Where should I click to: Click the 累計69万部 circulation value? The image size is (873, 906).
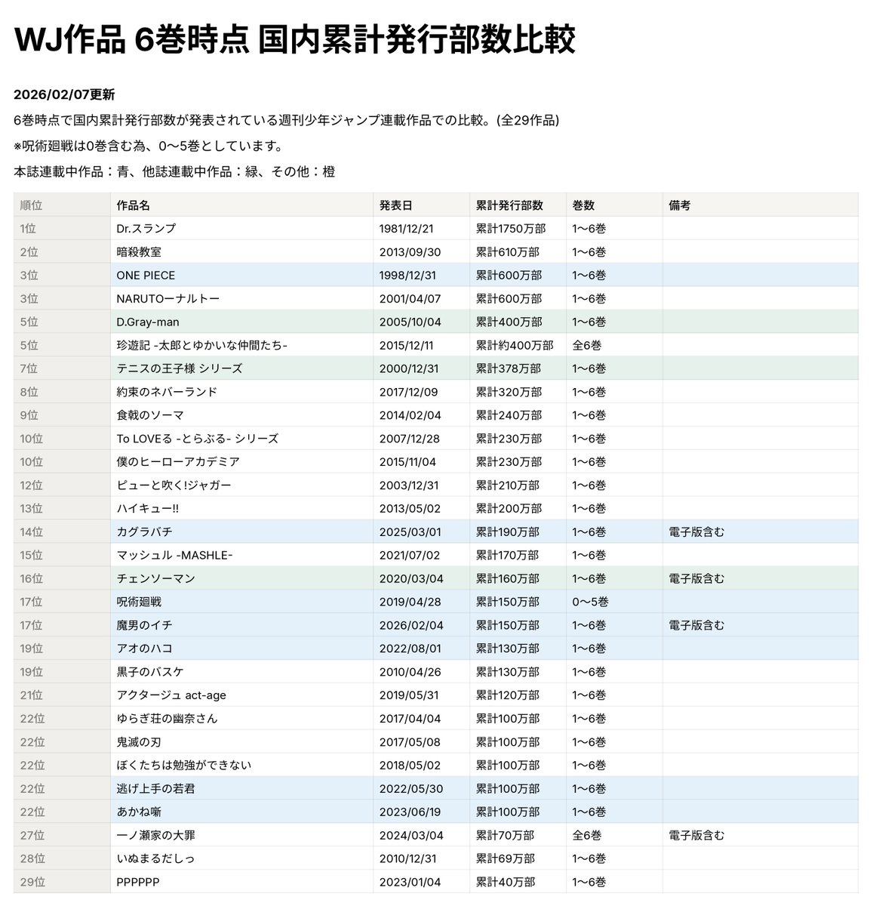point(506,859)
